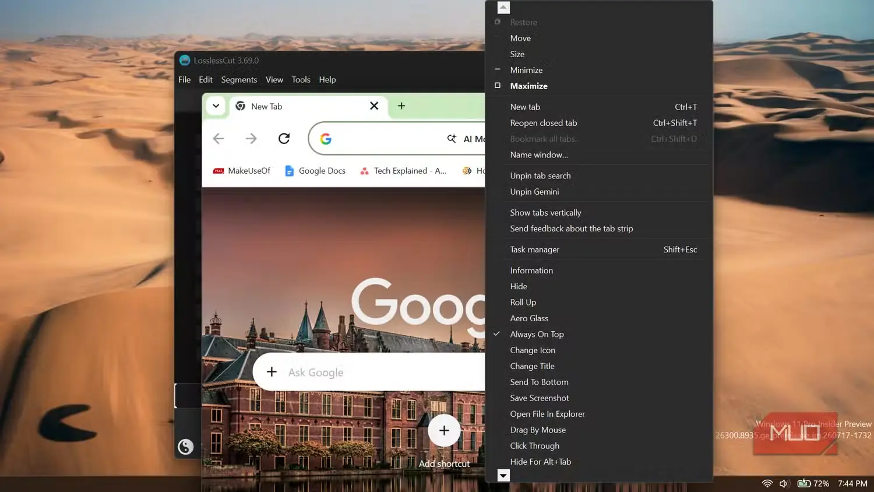Select Change Title in the menu

point(599,366)
